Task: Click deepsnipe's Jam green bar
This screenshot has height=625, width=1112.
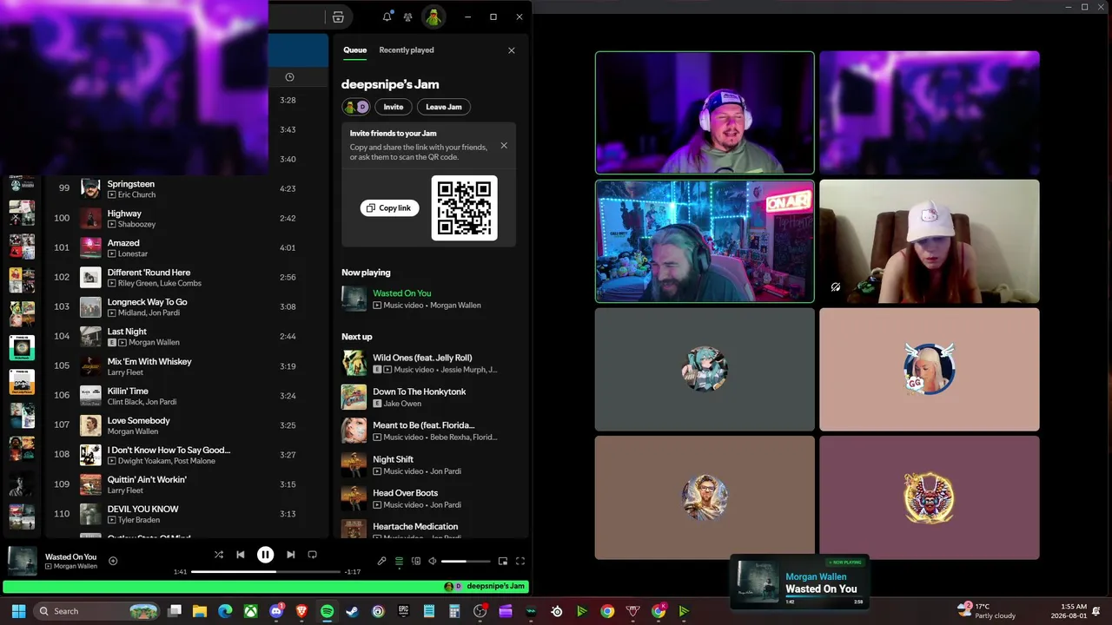Action: [266, 587]
